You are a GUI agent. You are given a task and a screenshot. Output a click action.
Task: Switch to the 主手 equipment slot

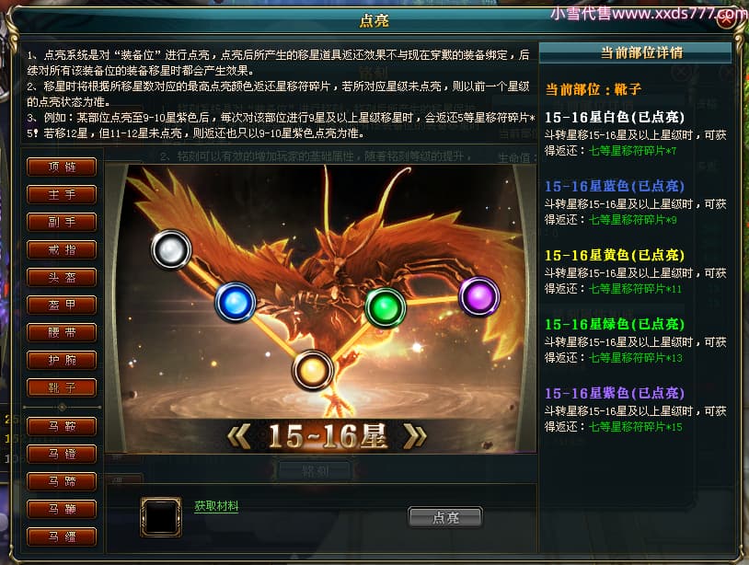click(x=62, y=194)
